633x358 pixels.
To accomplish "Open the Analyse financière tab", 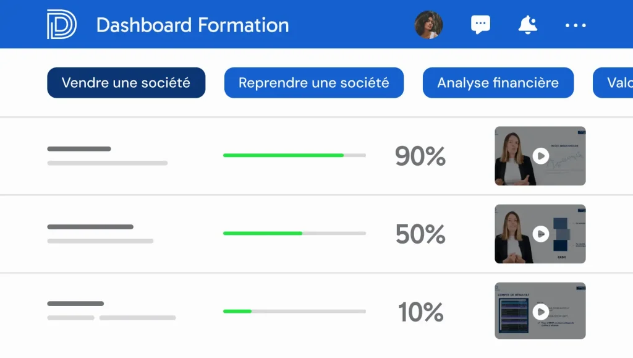I will click(x=498, y=83).
